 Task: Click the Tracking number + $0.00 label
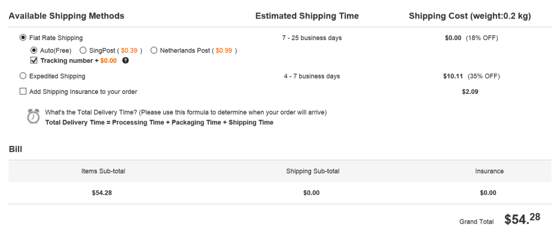(x=78, y=60)
